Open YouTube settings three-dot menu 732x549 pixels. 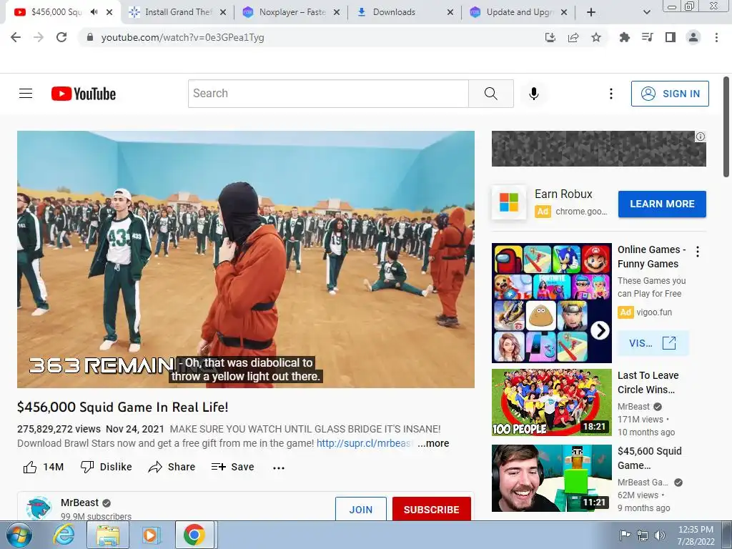click(610, 94)
